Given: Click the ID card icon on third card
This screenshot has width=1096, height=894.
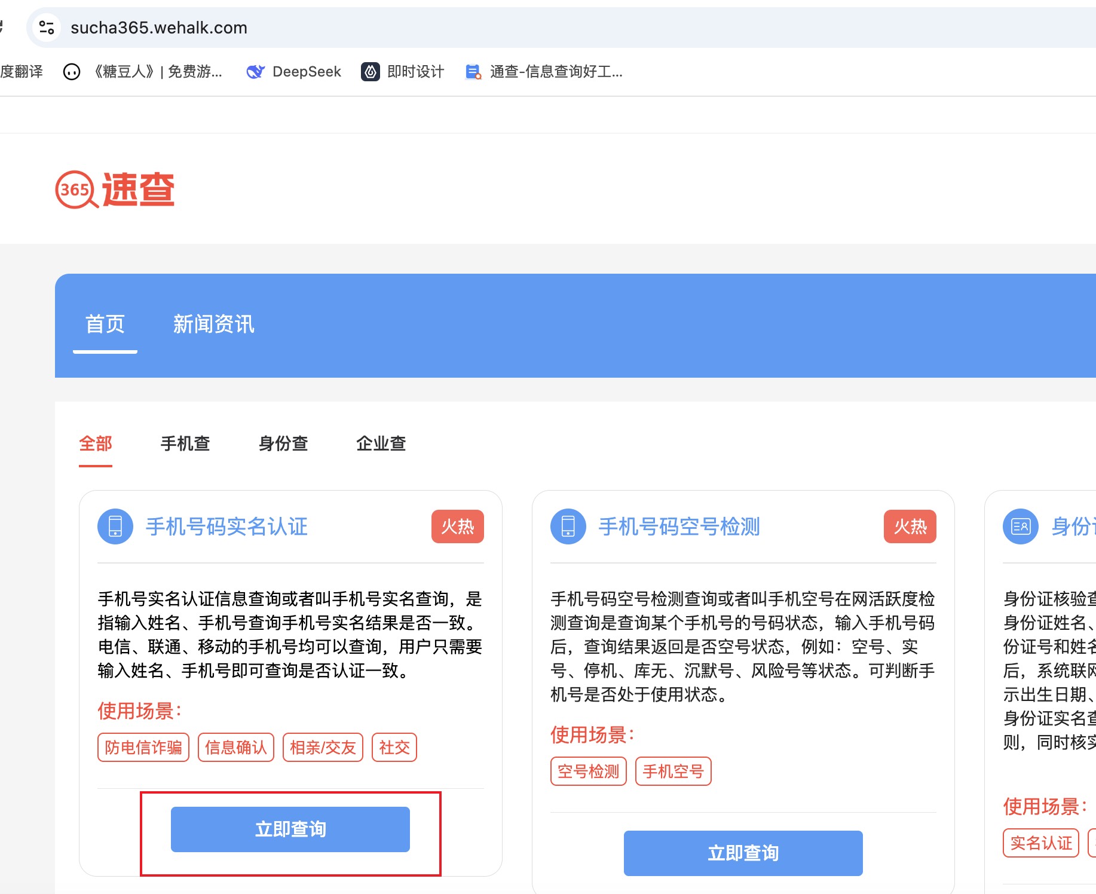Looking at the screenshot, I should [x=1020, y=526].
